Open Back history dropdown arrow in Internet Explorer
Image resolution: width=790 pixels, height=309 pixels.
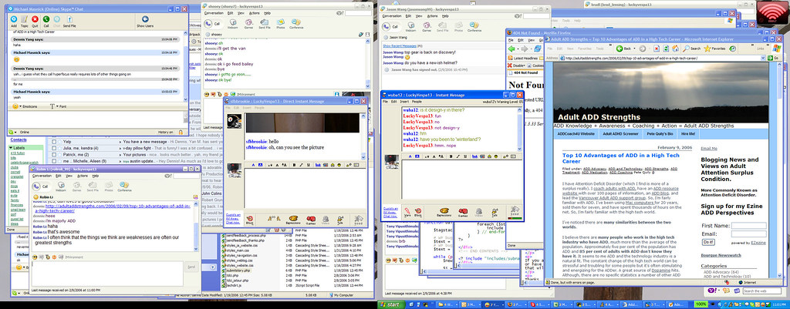[634, 49]
